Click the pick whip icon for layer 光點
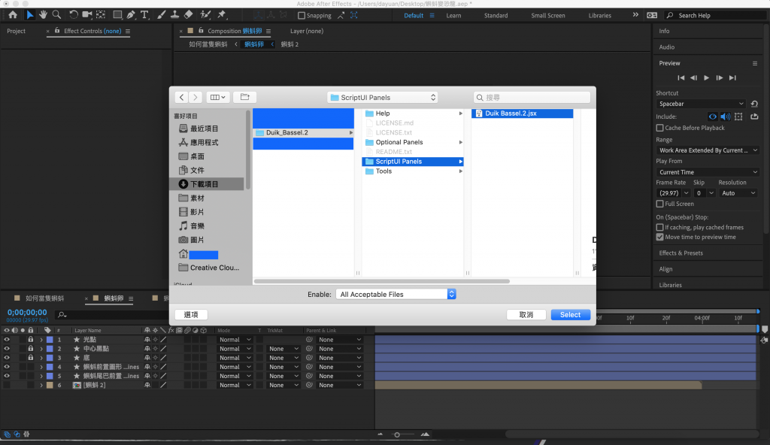The width and height of the screenshot is (770, 445). point(309,340)
